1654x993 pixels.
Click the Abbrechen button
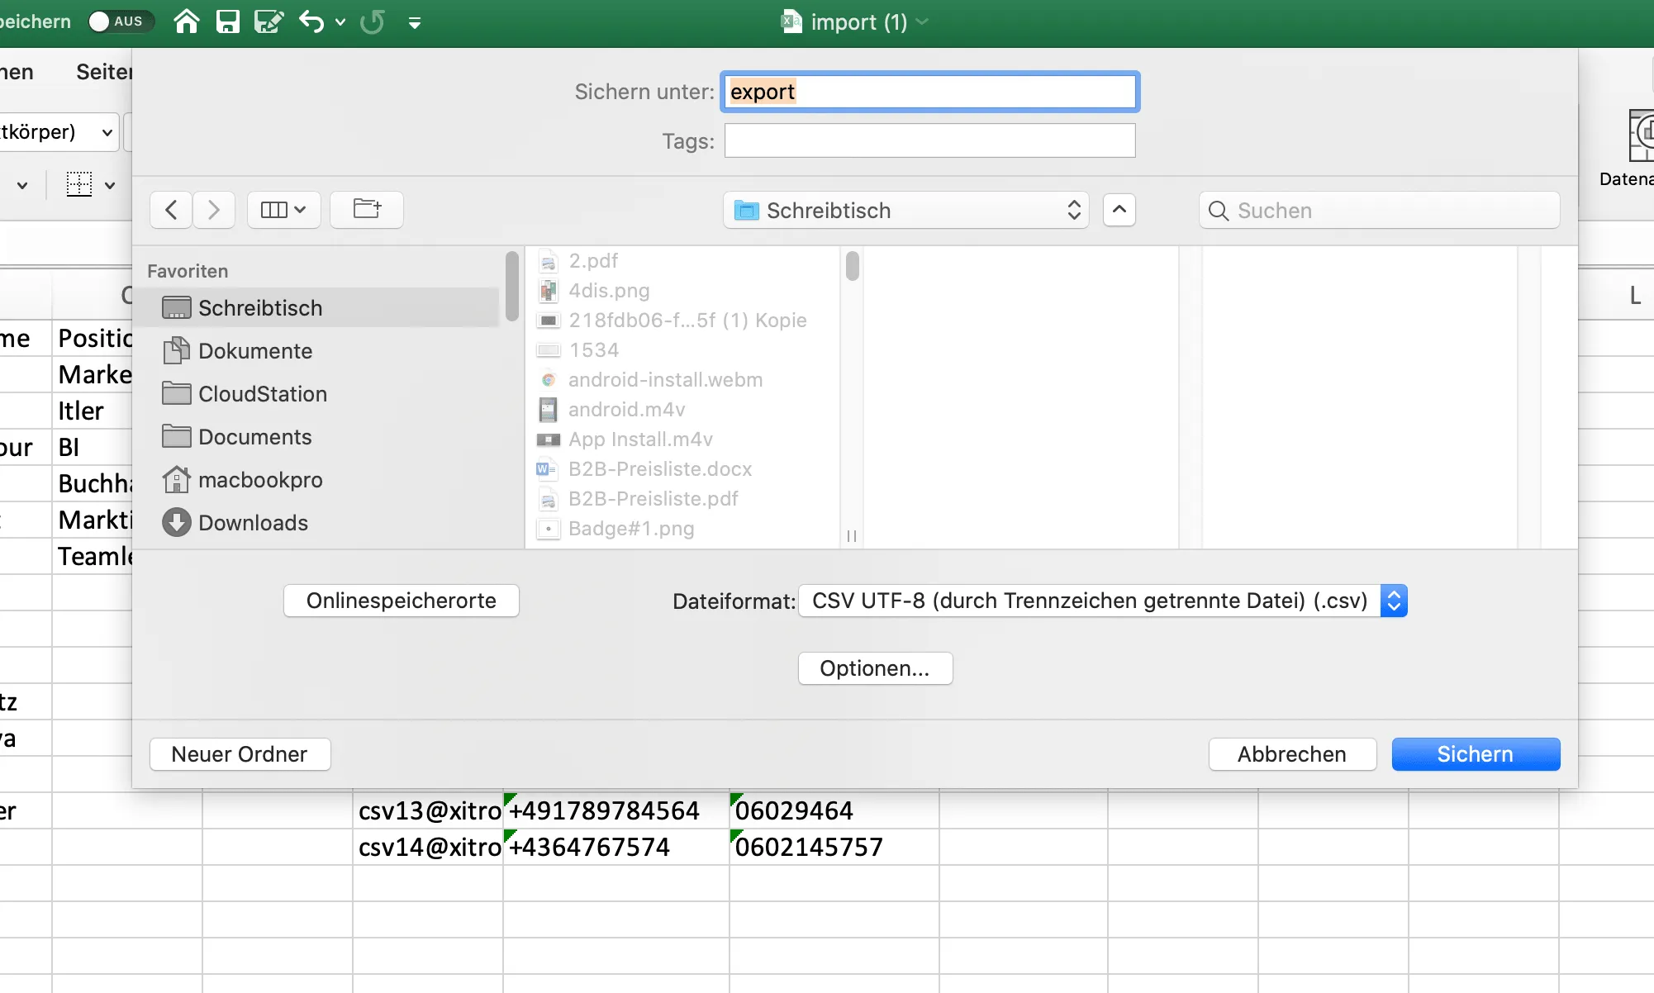point(1293,754)
